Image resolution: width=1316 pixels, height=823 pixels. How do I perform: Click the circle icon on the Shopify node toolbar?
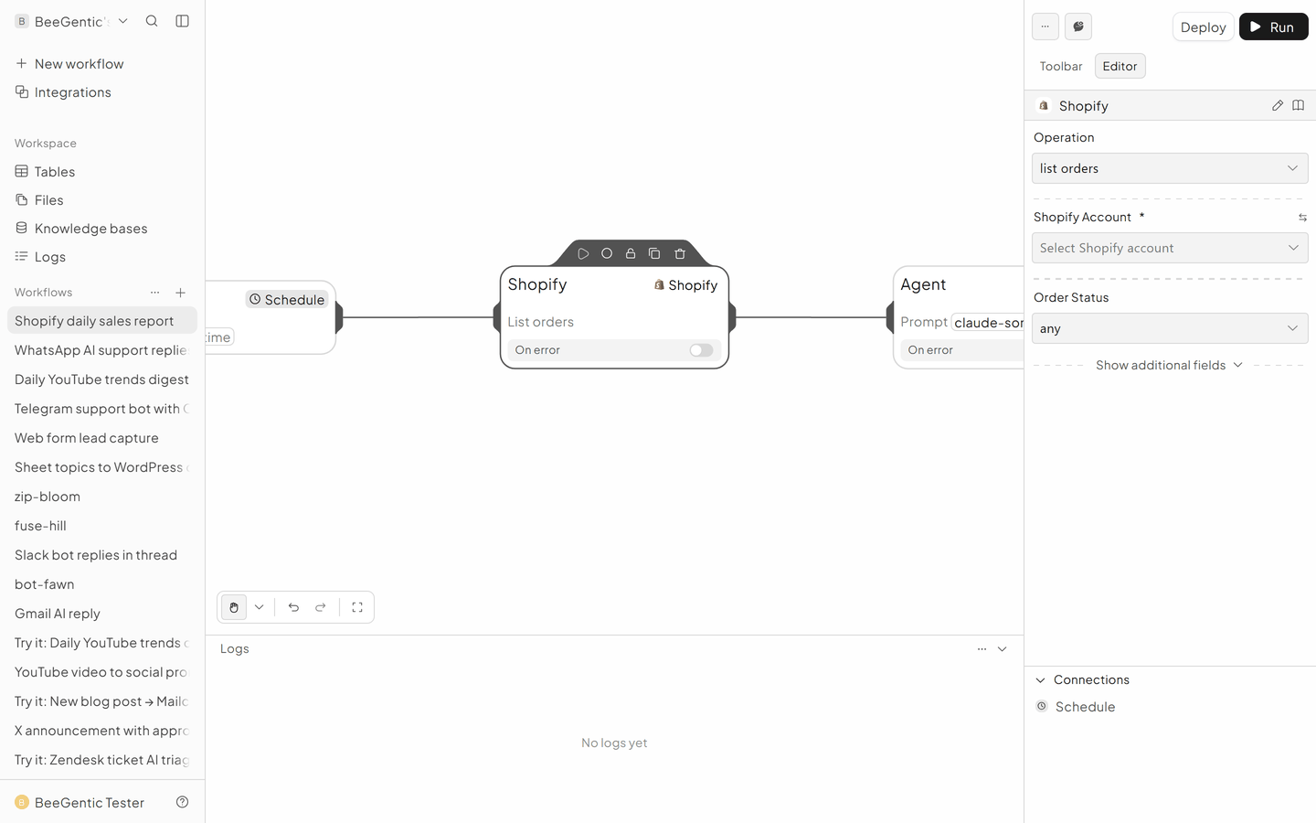[607, 253]
